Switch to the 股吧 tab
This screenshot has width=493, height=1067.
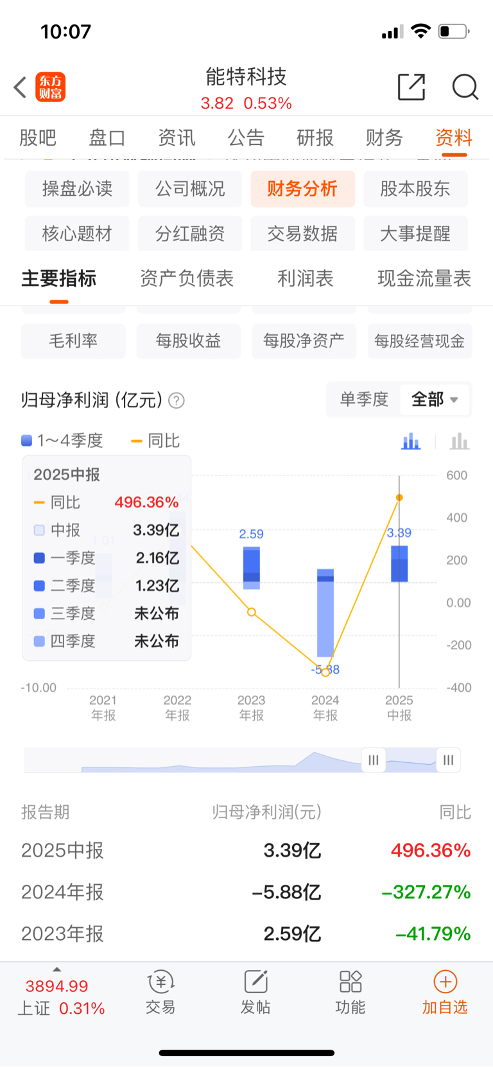(38, 137)
